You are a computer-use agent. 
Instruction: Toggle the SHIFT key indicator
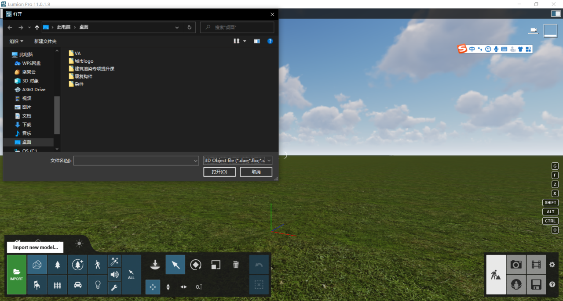tap(550, 203)
